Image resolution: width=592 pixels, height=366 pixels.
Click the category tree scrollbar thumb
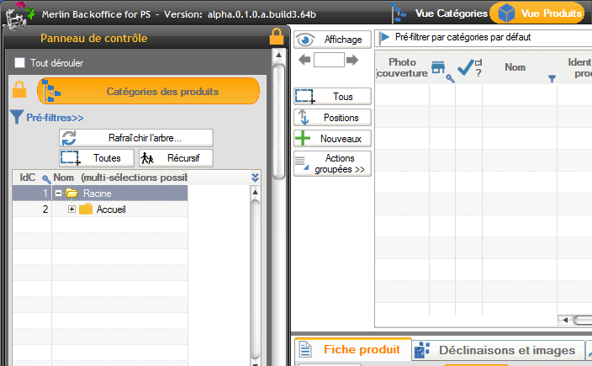(256, 279)
